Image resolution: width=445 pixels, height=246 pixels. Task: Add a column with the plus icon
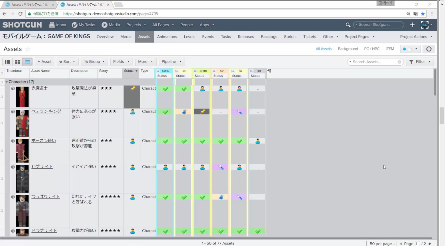[269, 71]
